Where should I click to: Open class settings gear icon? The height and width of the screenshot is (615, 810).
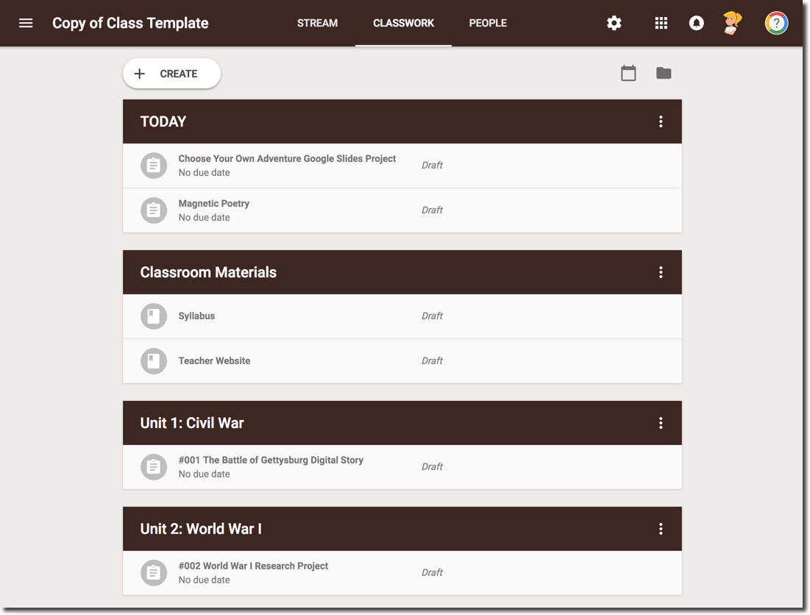614,24
